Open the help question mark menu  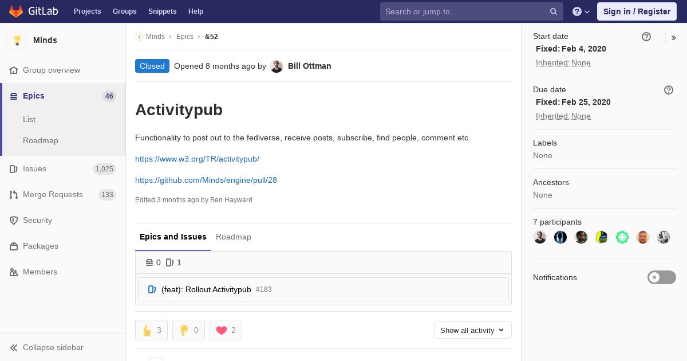(x=581, y=11)
